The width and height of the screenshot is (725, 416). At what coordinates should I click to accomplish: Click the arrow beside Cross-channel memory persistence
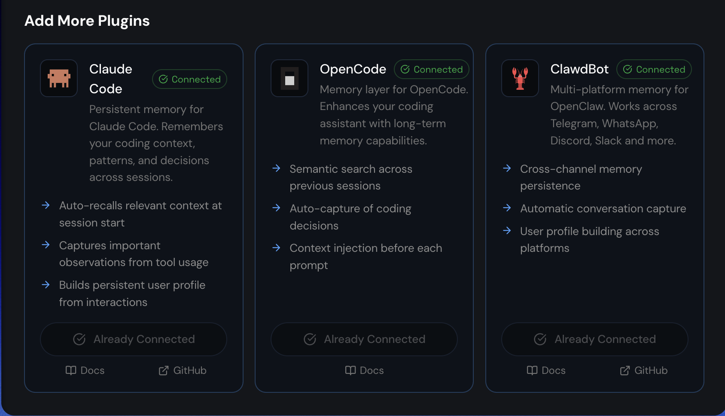pyautogui.click(x=507, y=168)
